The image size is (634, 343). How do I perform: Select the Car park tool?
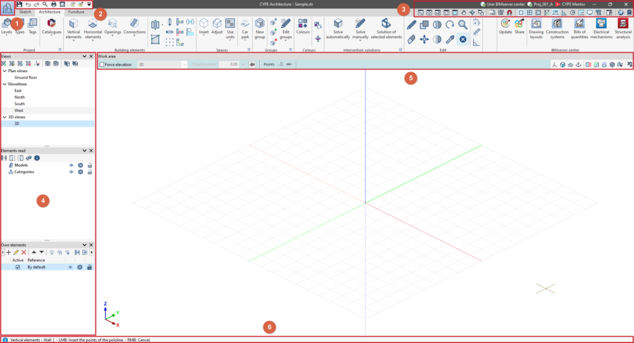245,29
